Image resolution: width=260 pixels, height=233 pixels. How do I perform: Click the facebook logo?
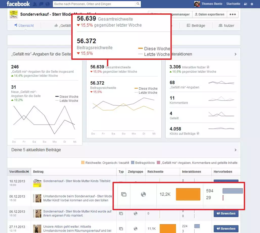coord(18,4)
